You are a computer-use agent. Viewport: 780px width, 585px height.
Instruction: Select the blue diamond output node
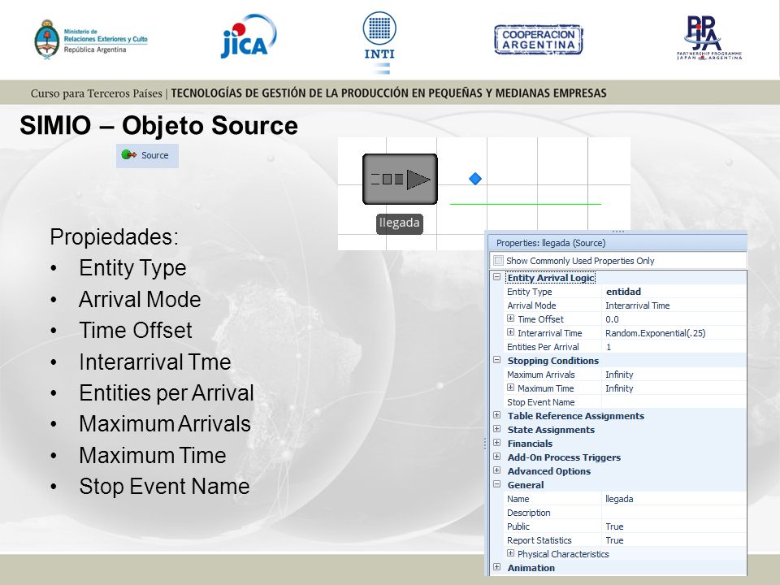point(475,178)
